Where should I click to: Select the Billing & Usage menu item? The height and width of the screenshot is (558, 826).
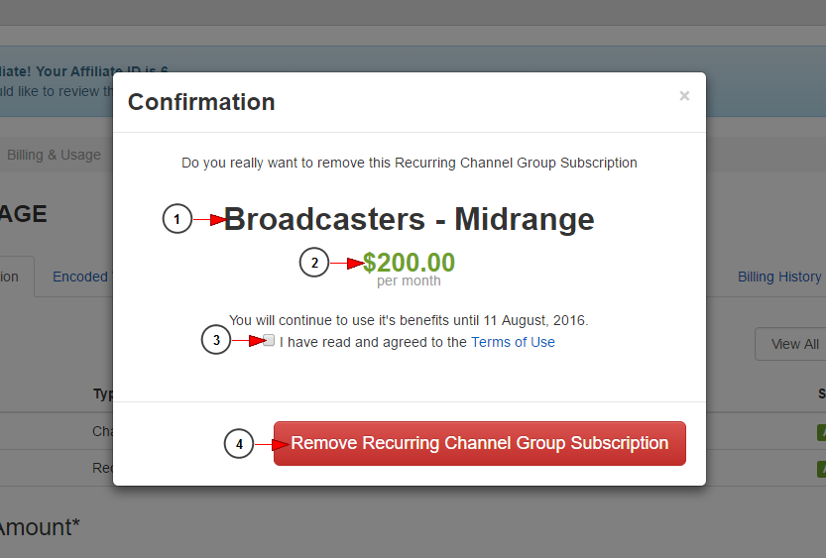(54, 155)
